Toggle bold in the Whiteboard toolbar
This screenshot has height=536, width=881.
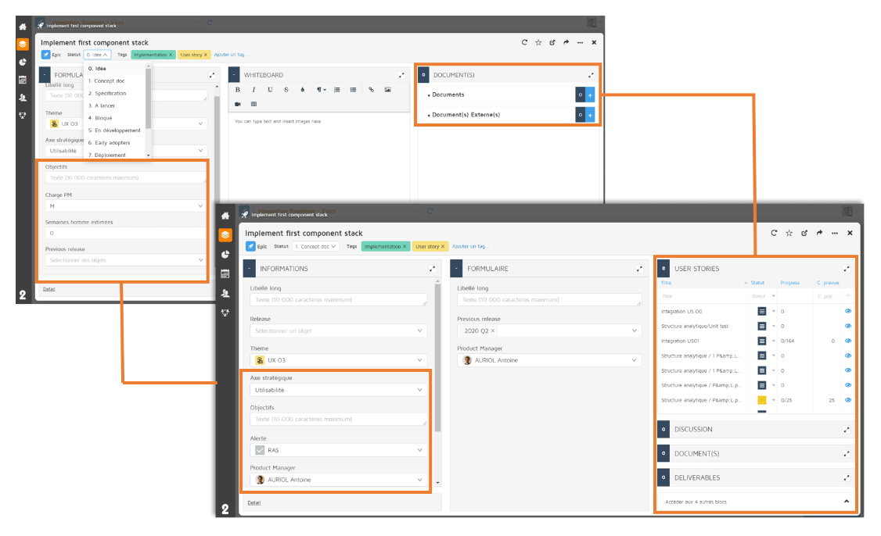238,90
